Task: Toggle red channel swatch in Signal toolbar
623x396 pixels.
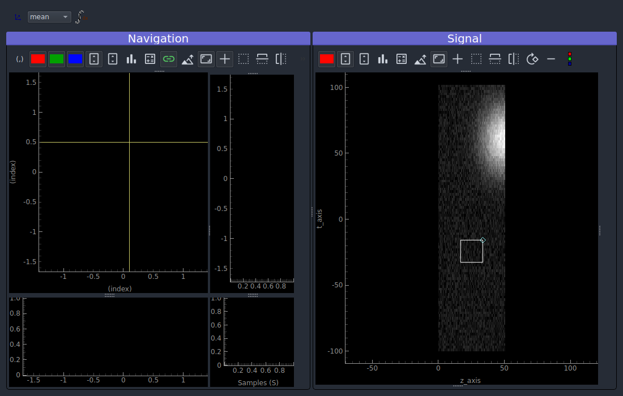Action: tap(327, 59)
